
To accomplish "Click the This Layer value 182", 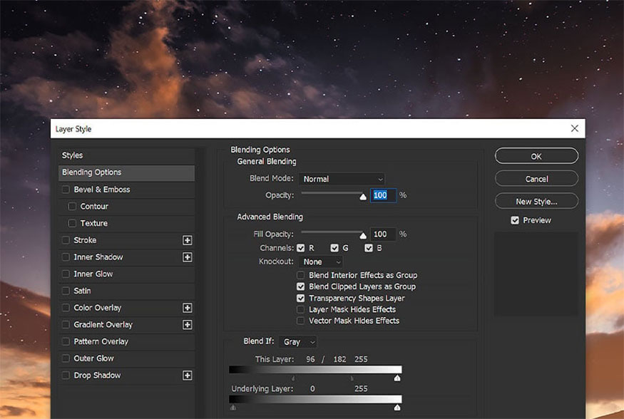I will point(339,359).
